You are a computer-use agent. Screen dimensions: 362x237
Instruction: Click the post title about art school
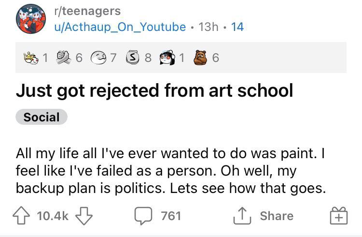154,90
